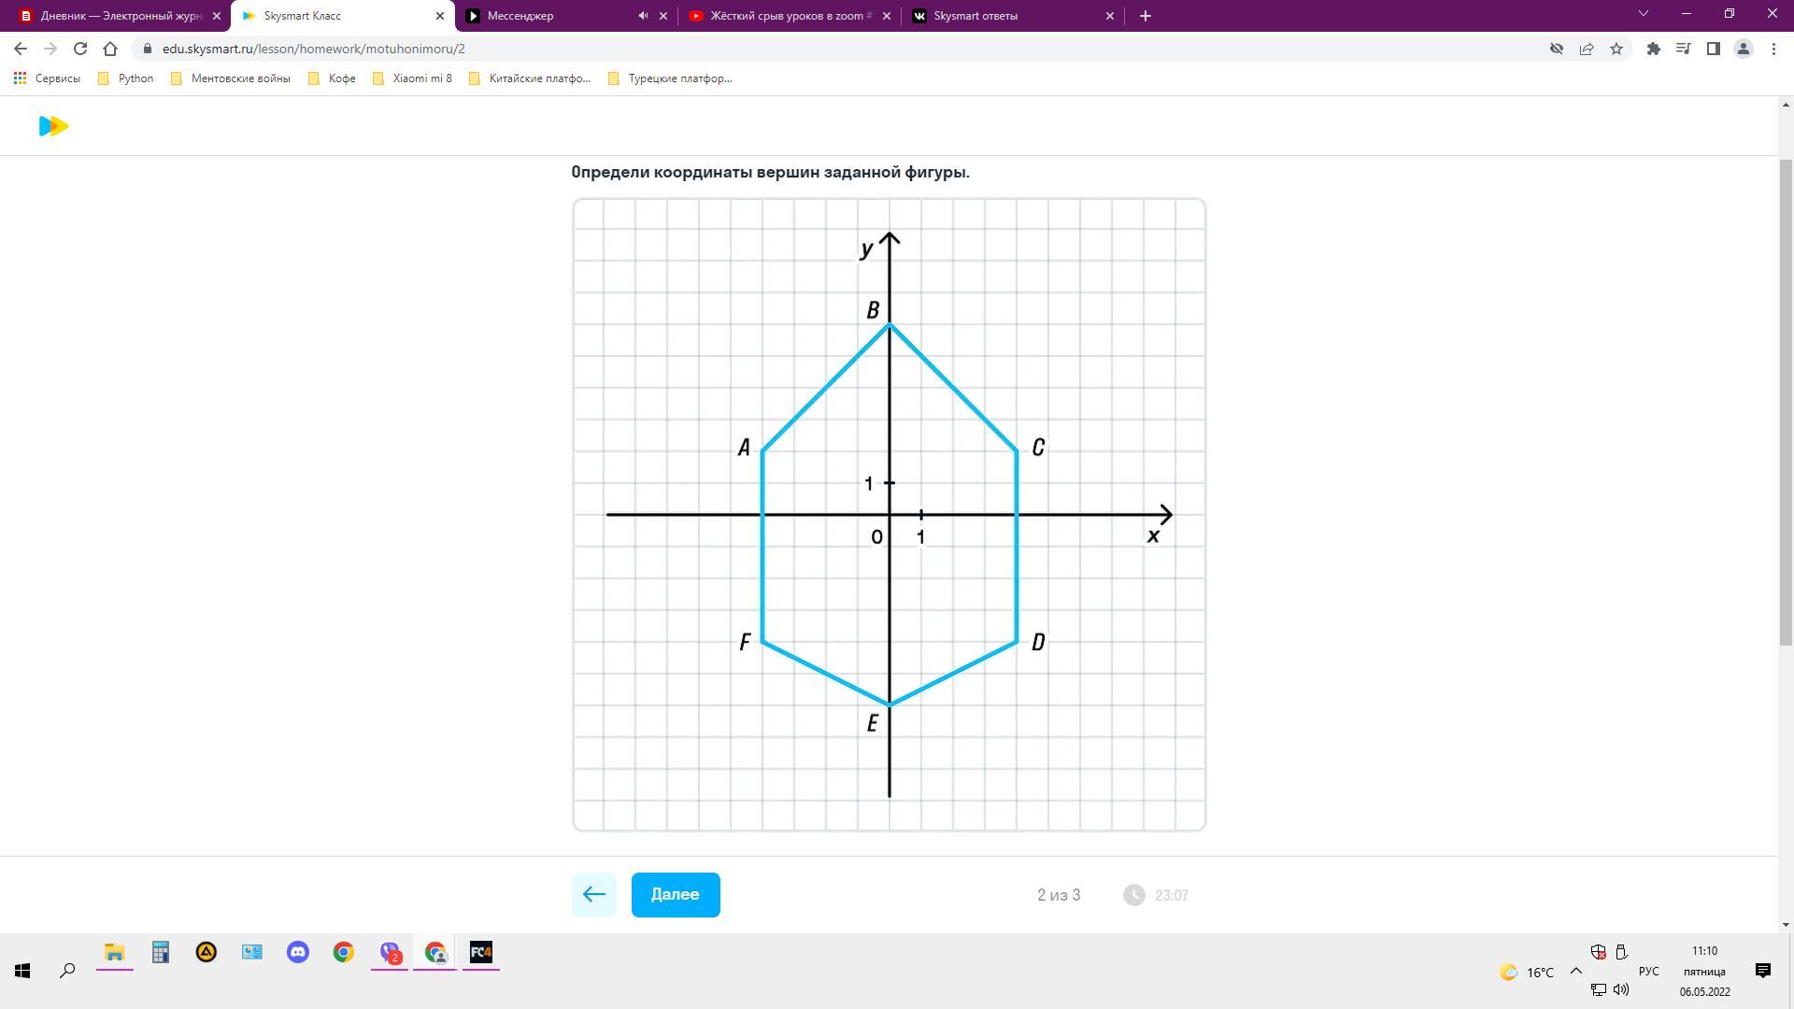Open the tab search dropdown chevron
Screen dimensions: 1794x1009
tap(1644, 14)
